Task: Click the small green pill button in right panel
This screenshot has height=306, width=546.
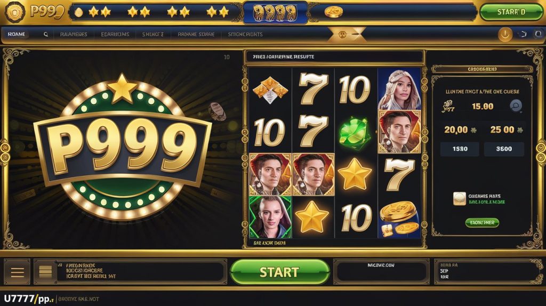Action: [x=482, y=222]
